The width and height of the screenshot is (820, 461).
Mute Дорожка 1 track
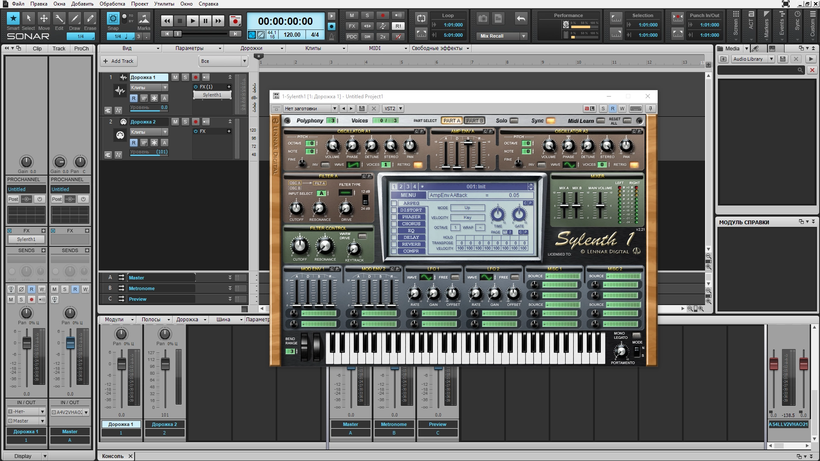point(175,77)
